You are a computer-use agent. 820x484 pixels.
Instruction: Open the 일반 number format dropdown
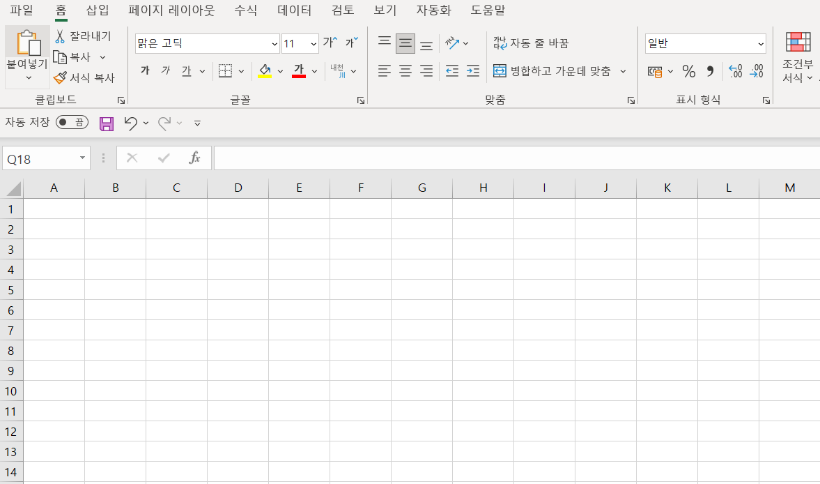coord(761,43)
